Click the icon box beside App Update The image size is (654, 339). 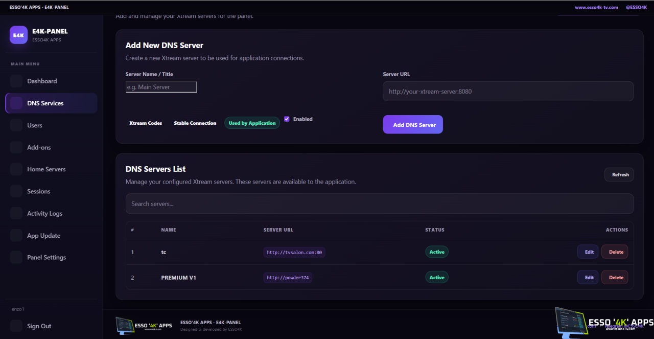[x=16, y=236]
